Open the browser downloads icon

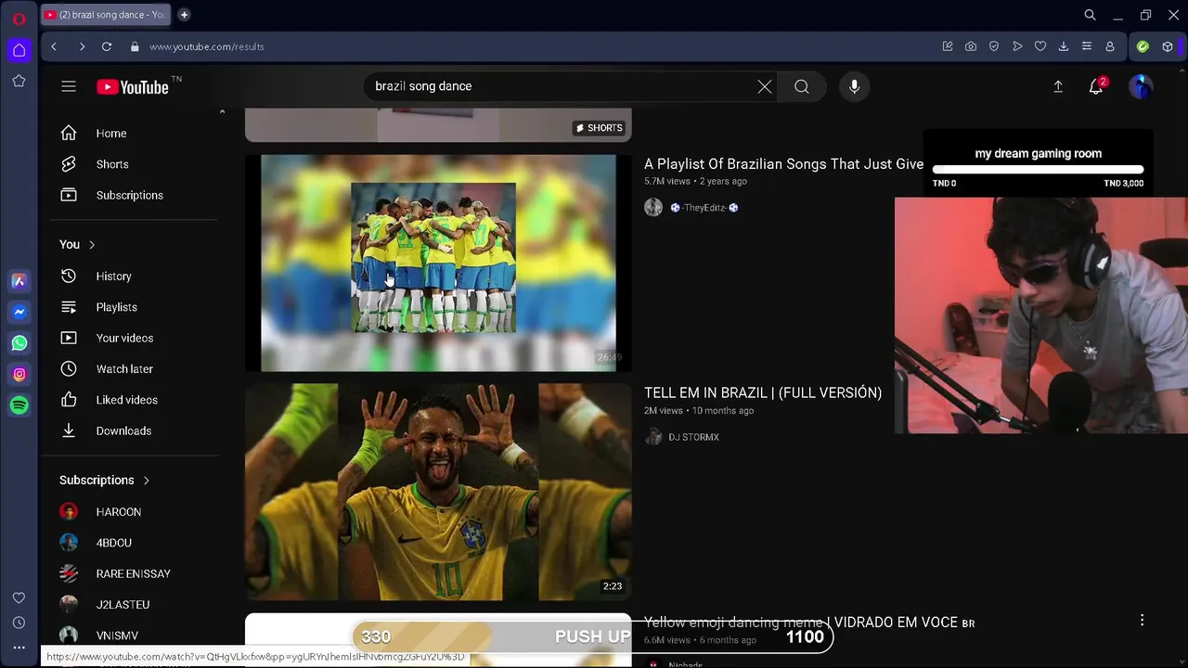pyautogui.click(x=1064, y=46)
